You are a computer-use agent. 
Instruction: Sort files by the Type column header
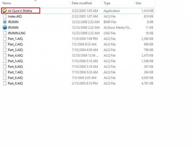pyautogui.click(x=107, y=3)
